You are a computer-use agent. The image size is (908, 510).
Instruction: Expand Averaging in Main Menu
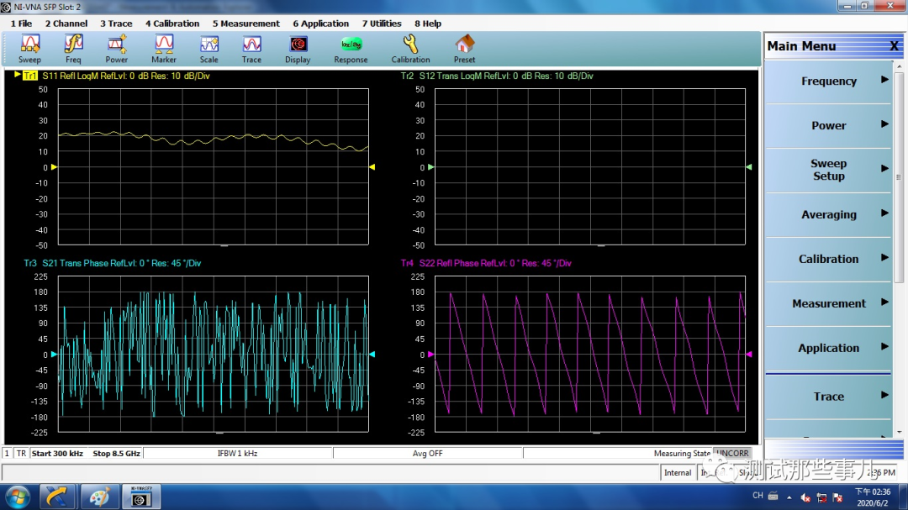pyautogui.click(x=829, y=215)
